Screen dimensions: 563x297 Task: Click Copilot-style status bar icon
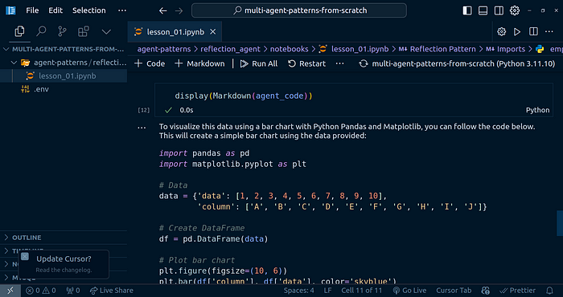click(486, 291)
